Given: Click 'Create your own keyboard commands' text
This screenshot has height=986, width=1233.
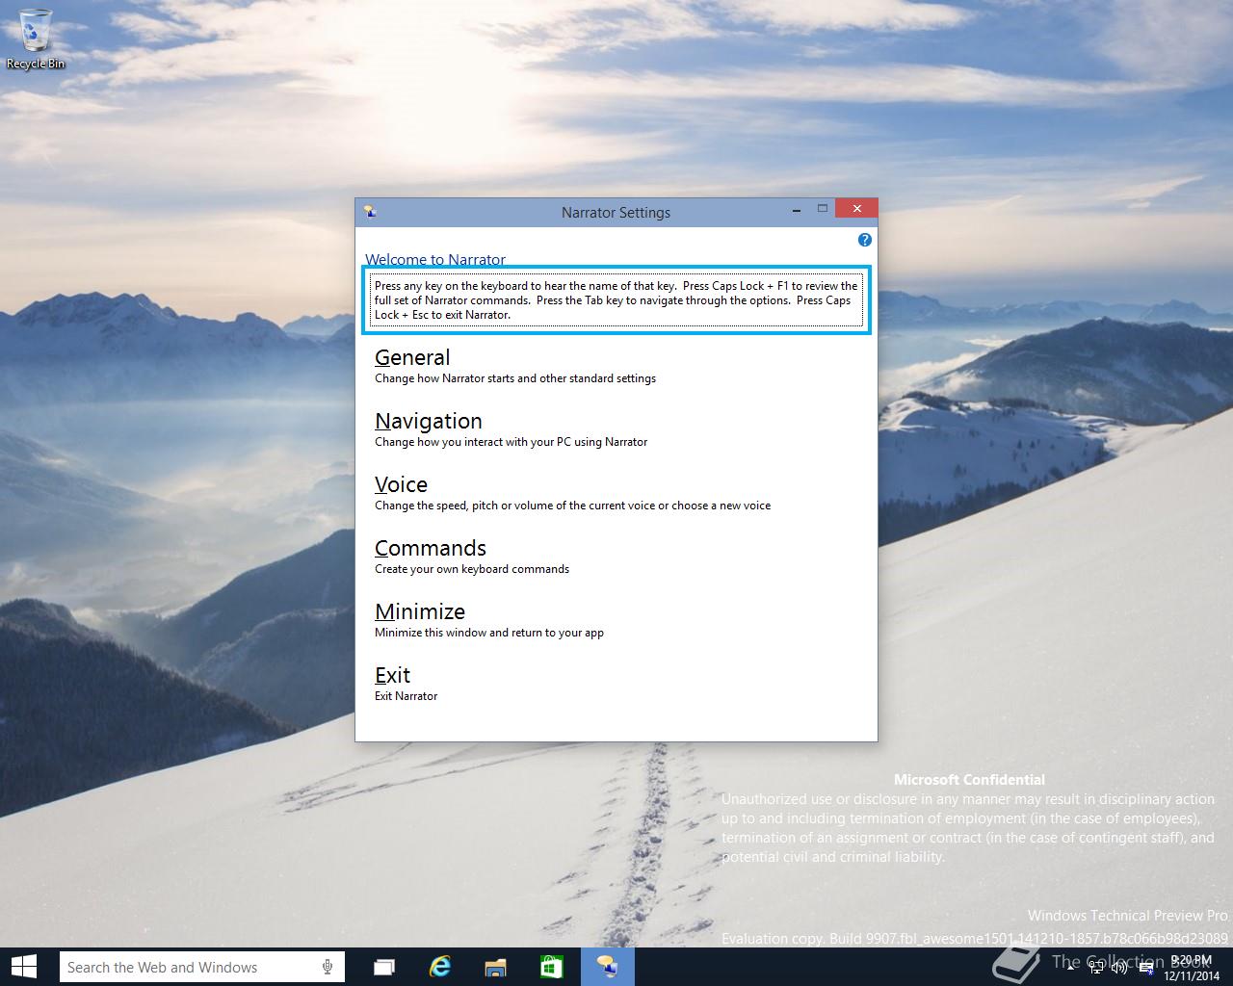Looking at the screenshot, I should tap(472, 569).
